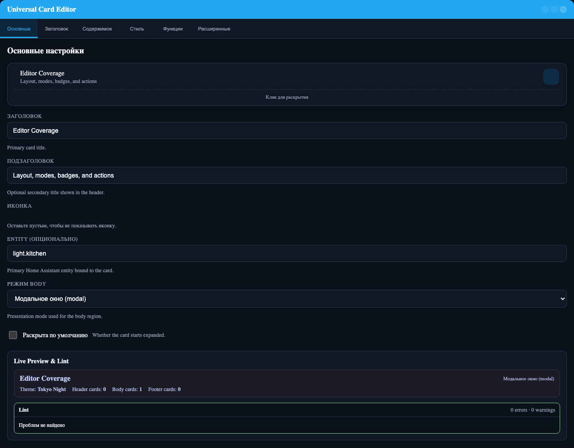Open the Содержимое tab

pos(97,28)
